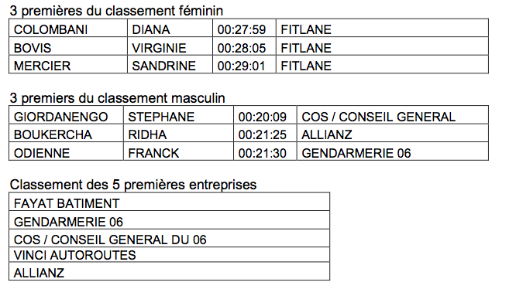Select the BOUKERCHA cell

66,133
